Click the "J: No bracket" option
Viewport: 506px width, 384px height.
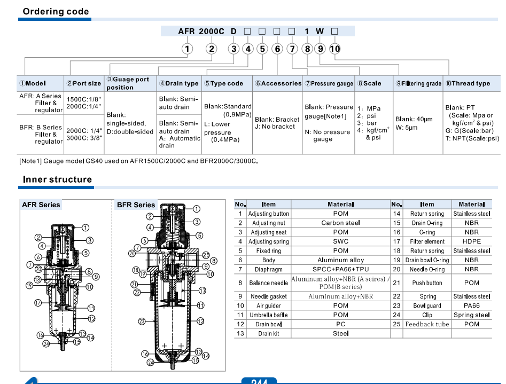(275, 127)
